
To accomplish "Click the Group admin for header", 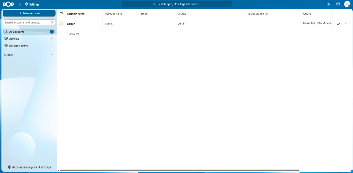I will coord(258,14).
